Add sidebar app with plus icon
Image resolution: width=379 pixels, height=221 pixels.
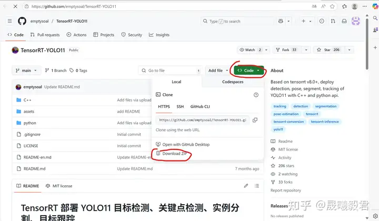(375, 47)
